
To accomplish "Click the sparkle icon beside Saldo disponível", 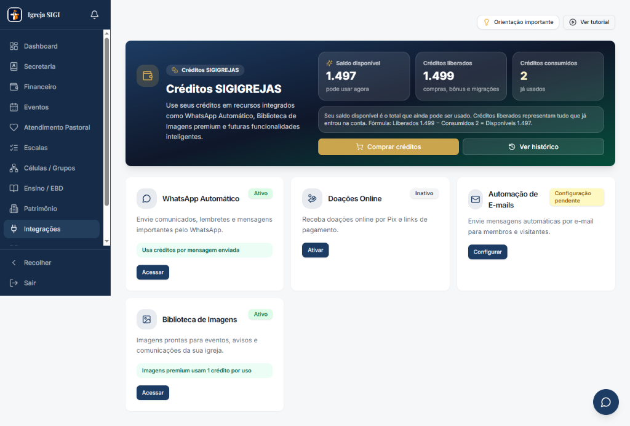I will [x=330, y=63].
